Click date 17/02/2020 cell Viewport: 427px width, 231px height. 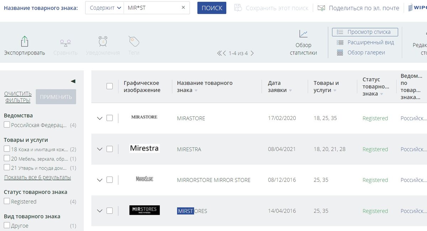pos(282,118)
